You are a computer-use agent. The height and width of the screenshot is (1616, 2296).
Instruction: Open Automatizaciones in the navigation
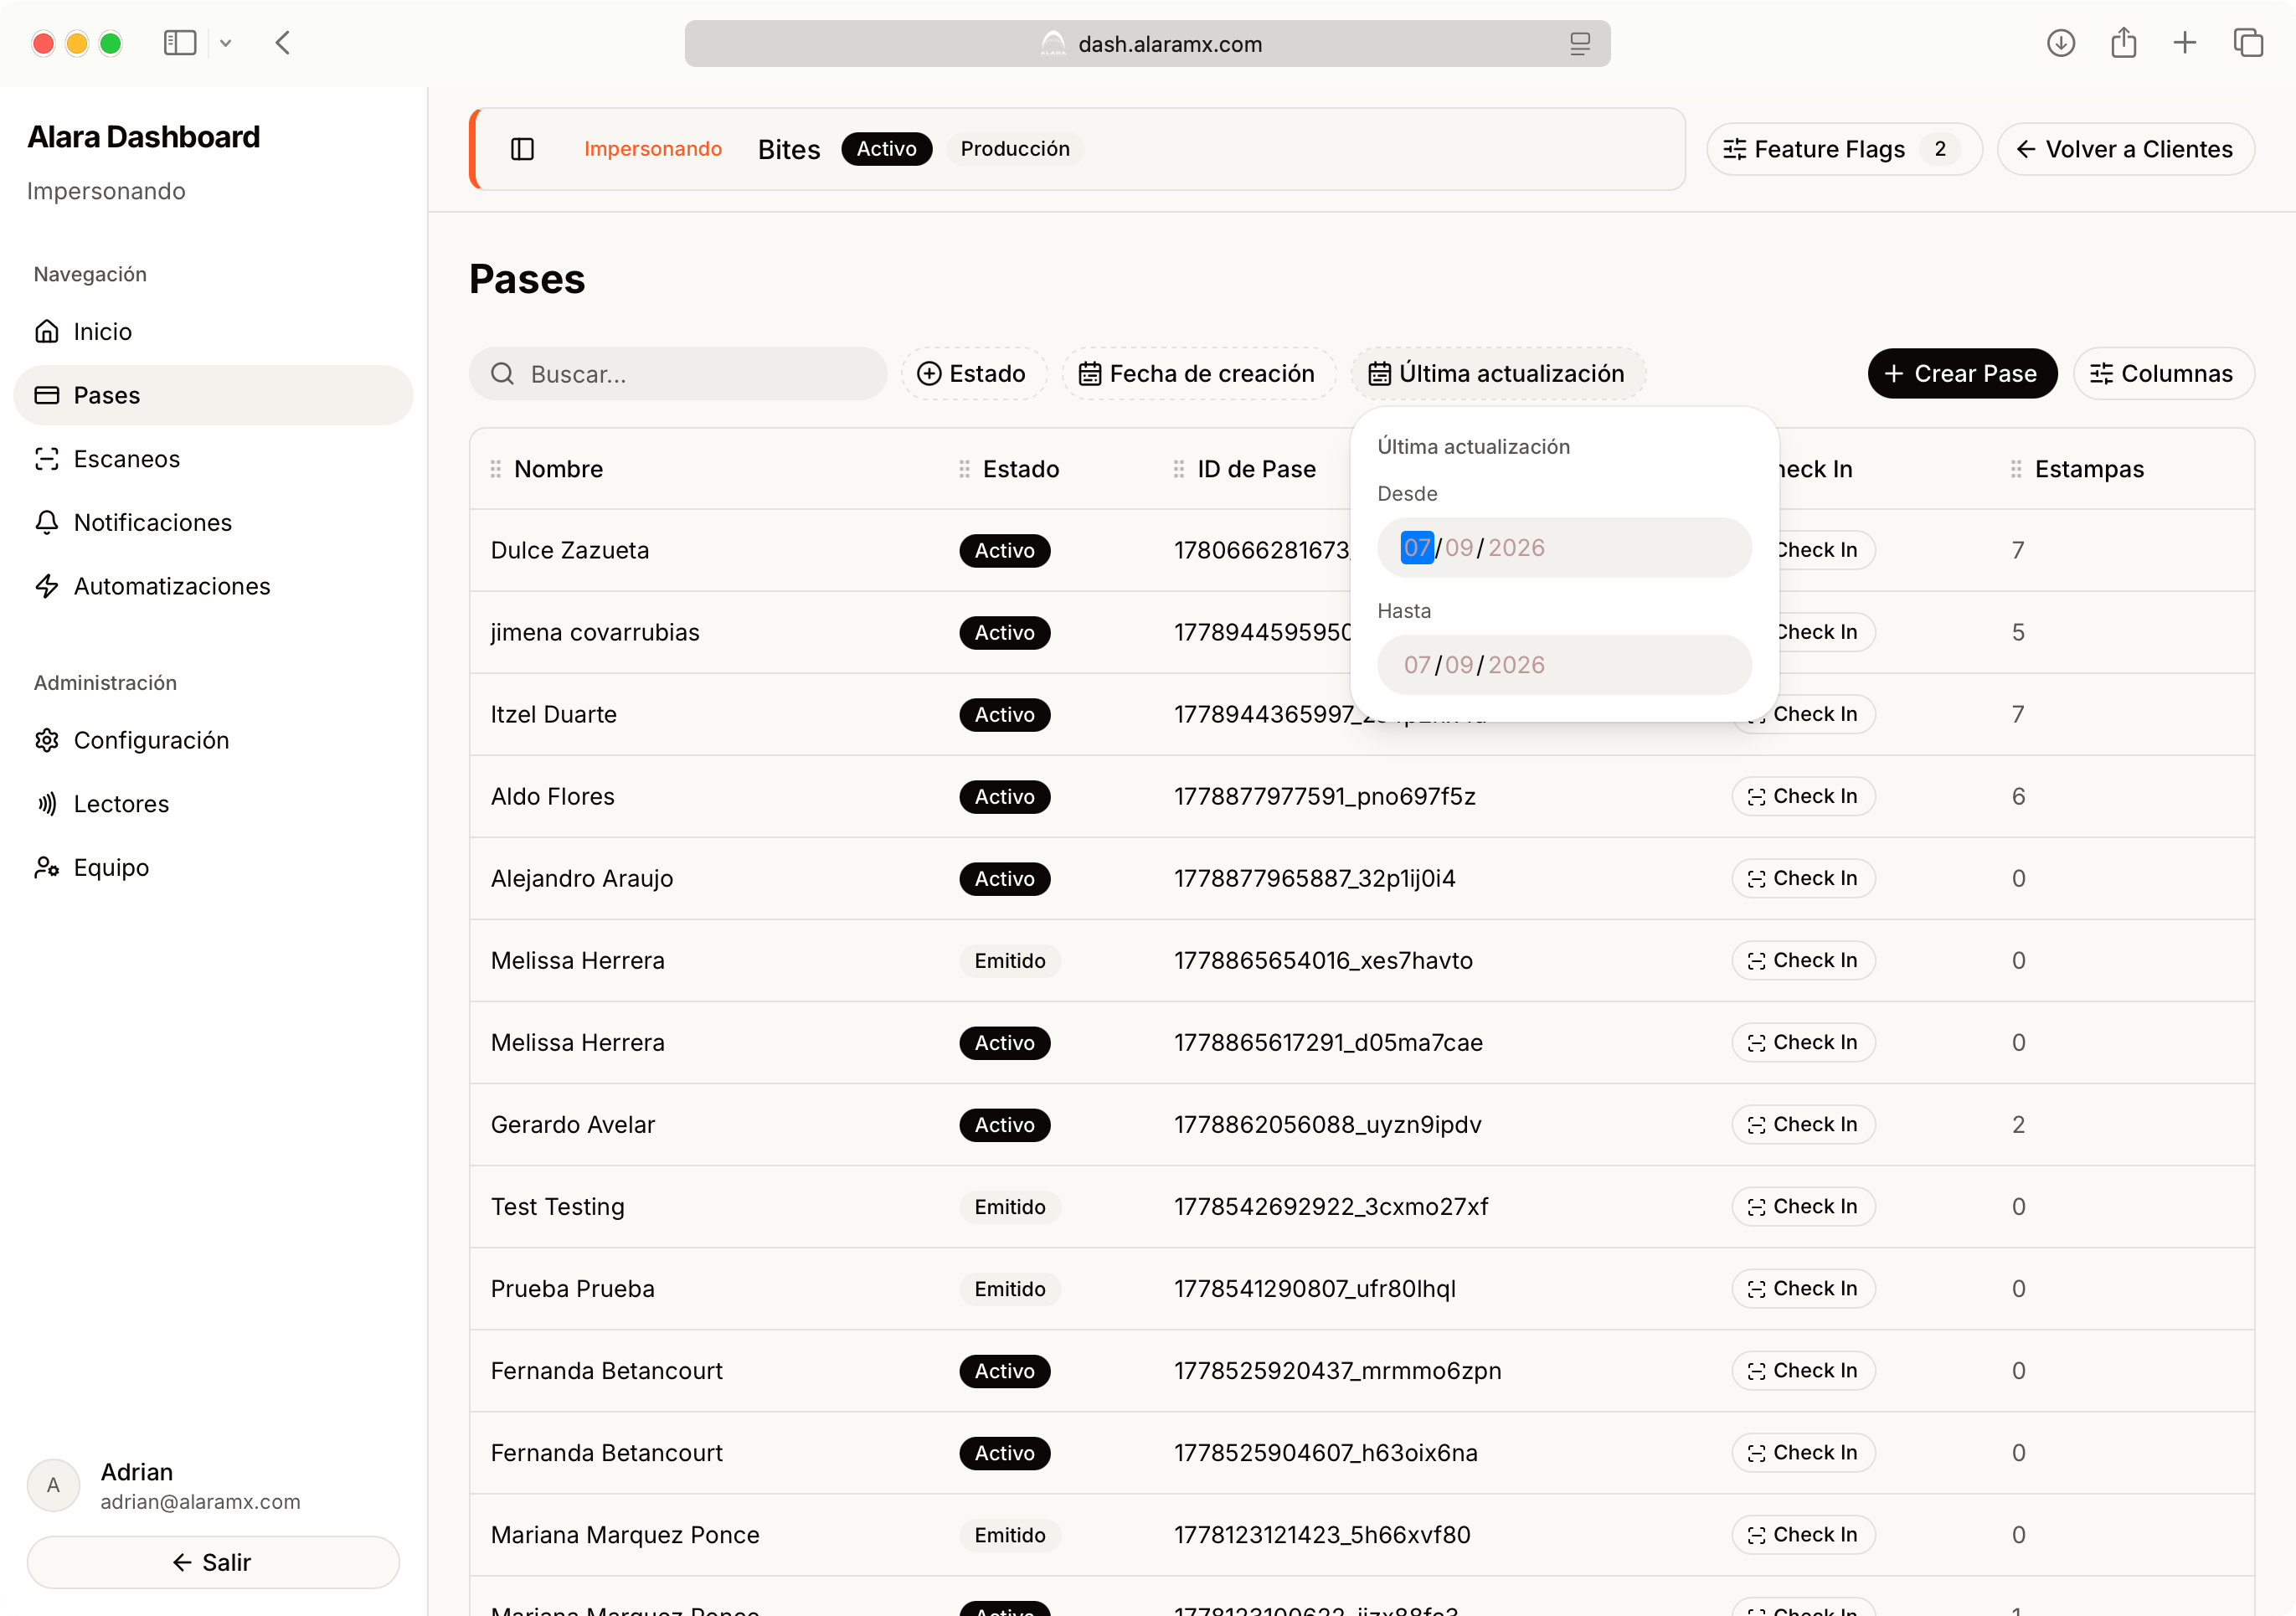213,586
